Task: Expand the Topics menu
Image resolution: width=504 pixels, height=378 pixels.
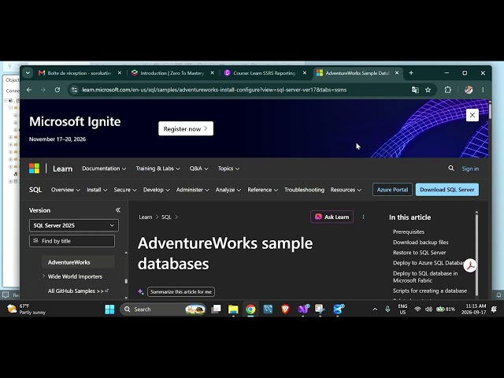Action: [228, 169]
